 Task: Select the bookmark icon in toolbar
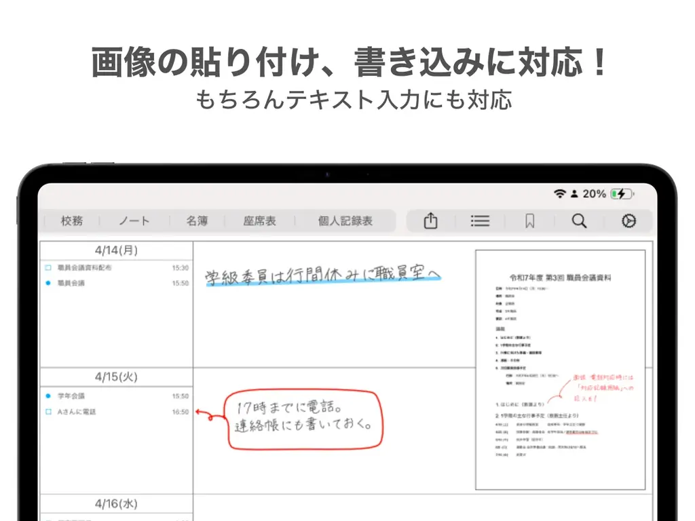click(x=529, y=221)
